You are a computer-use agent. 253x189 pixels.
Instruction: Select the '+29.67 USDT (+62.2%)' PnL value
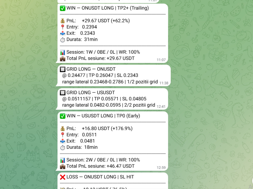coord(106,21)
